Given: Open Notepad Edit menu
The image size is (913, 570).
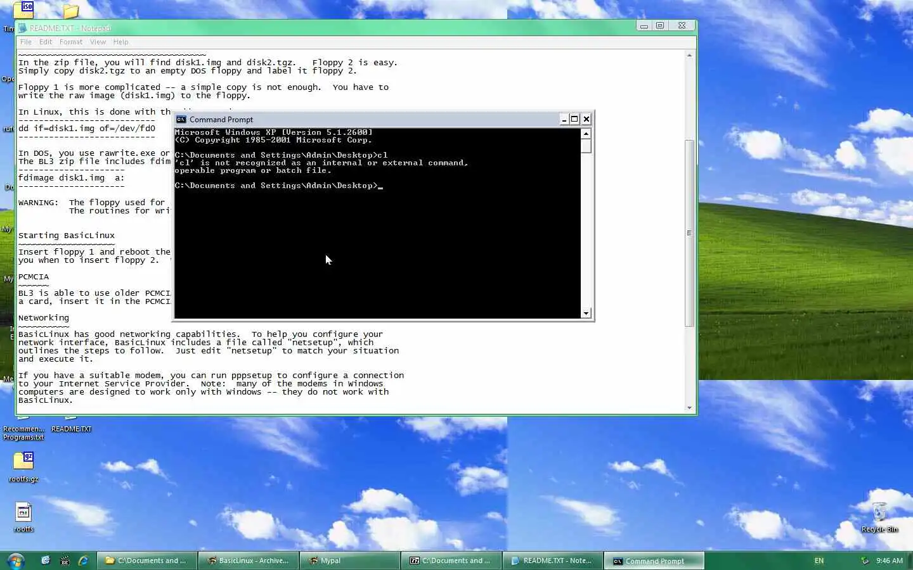Looking at the screenshot, I should pos(46,42).
